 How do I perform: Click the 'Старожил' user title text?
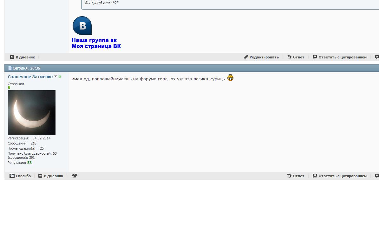click(16, 84)
